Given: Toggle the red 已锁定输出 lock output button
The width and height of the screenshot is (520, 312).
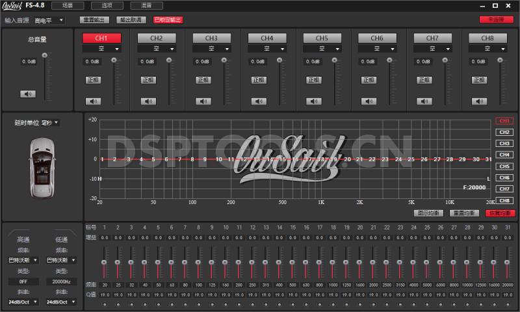Looking at the screenshot, I should point(168,20).
